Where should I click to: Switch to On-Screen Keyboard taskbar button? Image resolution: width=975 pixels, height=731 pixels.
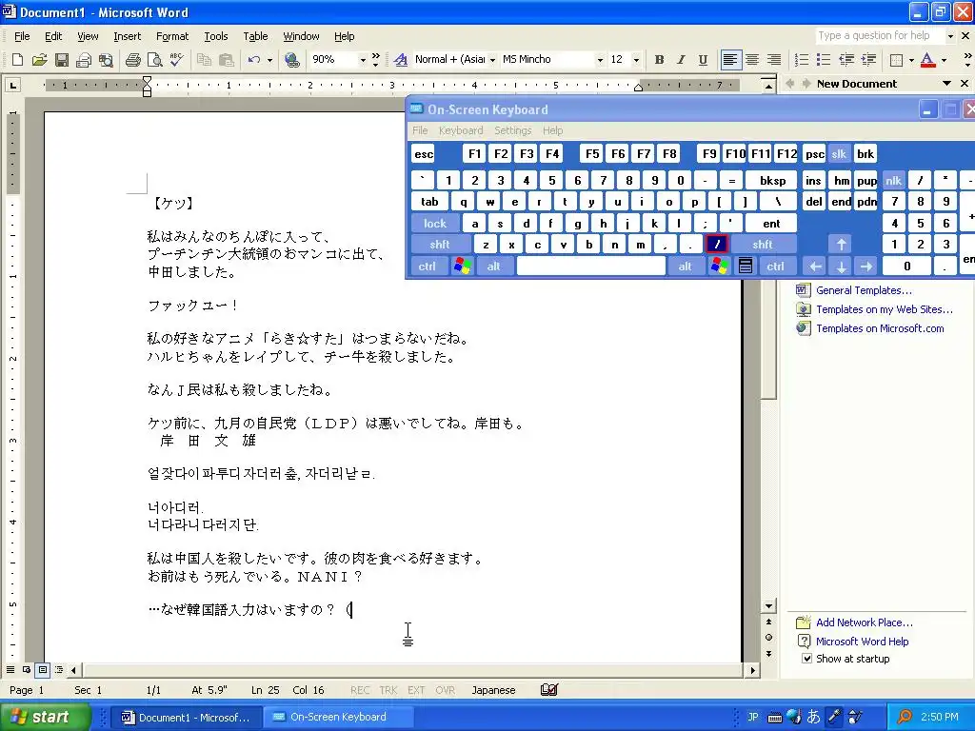(x=338, y=717)
